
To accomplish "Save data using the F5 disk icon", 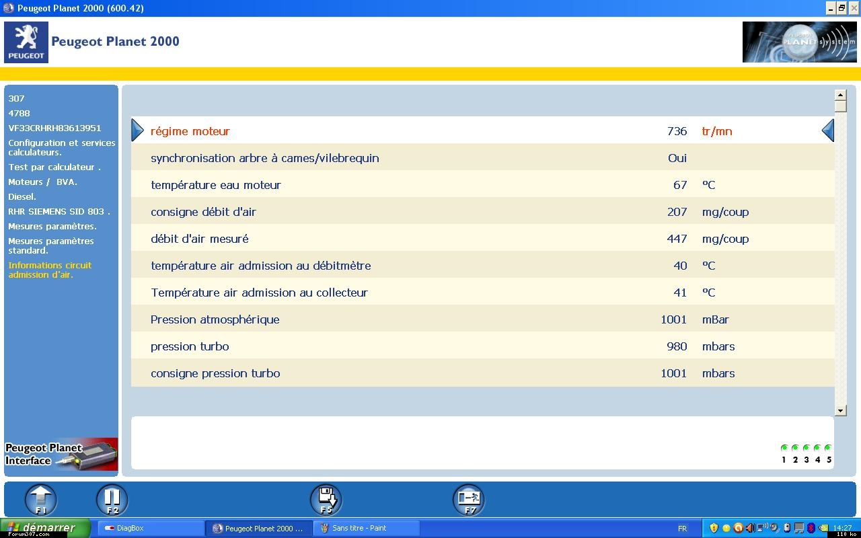I will click(326, 500).
